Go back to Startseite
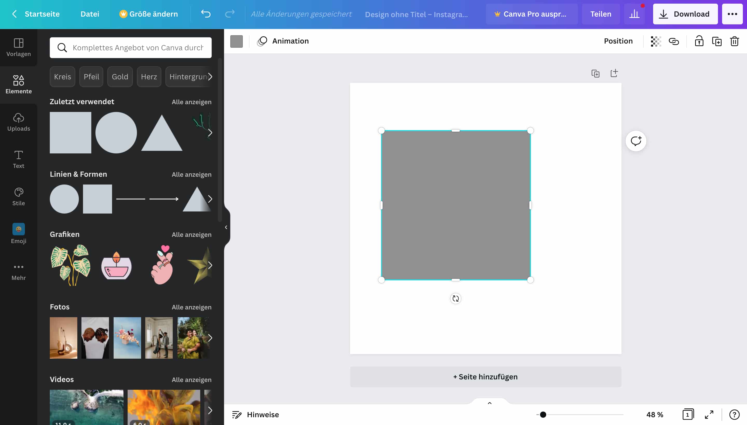Image resolution: width=747 pixels, height=425 pixels. click(x=36, y=14)
